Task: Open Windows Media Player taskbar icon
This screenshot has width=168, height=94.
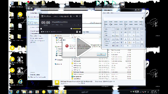Action: [x=30, y=92]
